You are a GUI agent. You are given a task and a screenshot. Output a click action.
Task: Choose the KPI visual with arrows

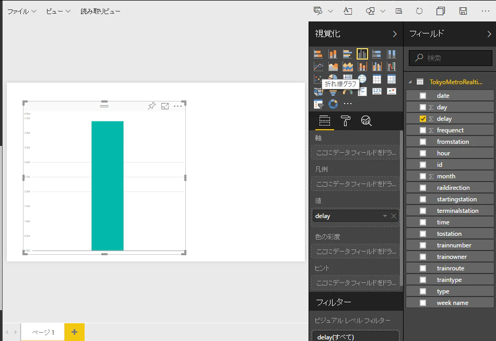point(391,92)
